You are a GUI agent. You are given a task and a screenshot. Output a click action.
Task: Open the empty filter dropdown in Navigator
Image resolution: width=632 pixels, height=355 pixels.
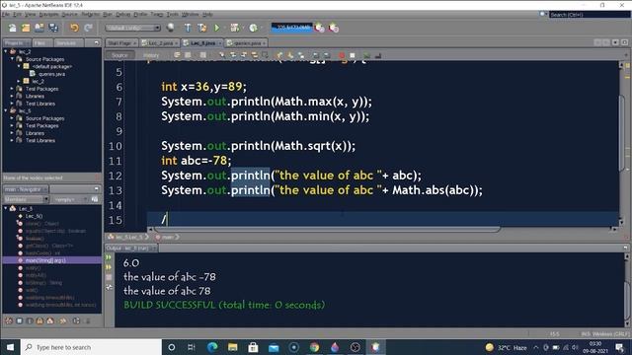[x=71, y=199]
